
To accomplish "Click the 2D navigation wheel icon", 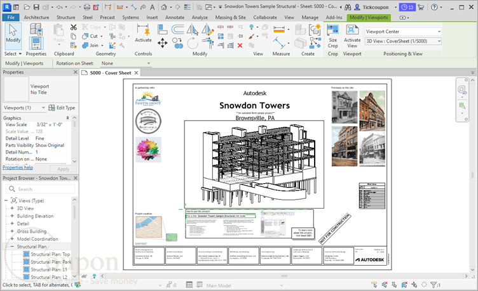I will point(462,90).
